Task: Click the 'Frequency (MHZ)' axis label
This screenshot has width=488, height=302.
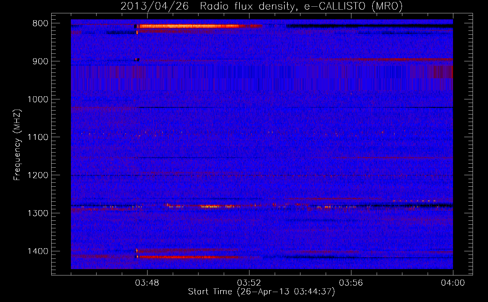Action: click(17, 145)
